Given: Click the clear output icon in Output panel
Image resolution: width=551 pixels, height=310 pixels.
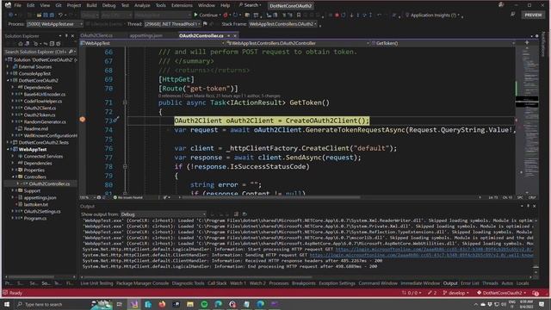Looking at the screenshot, I should coord(236,214).
